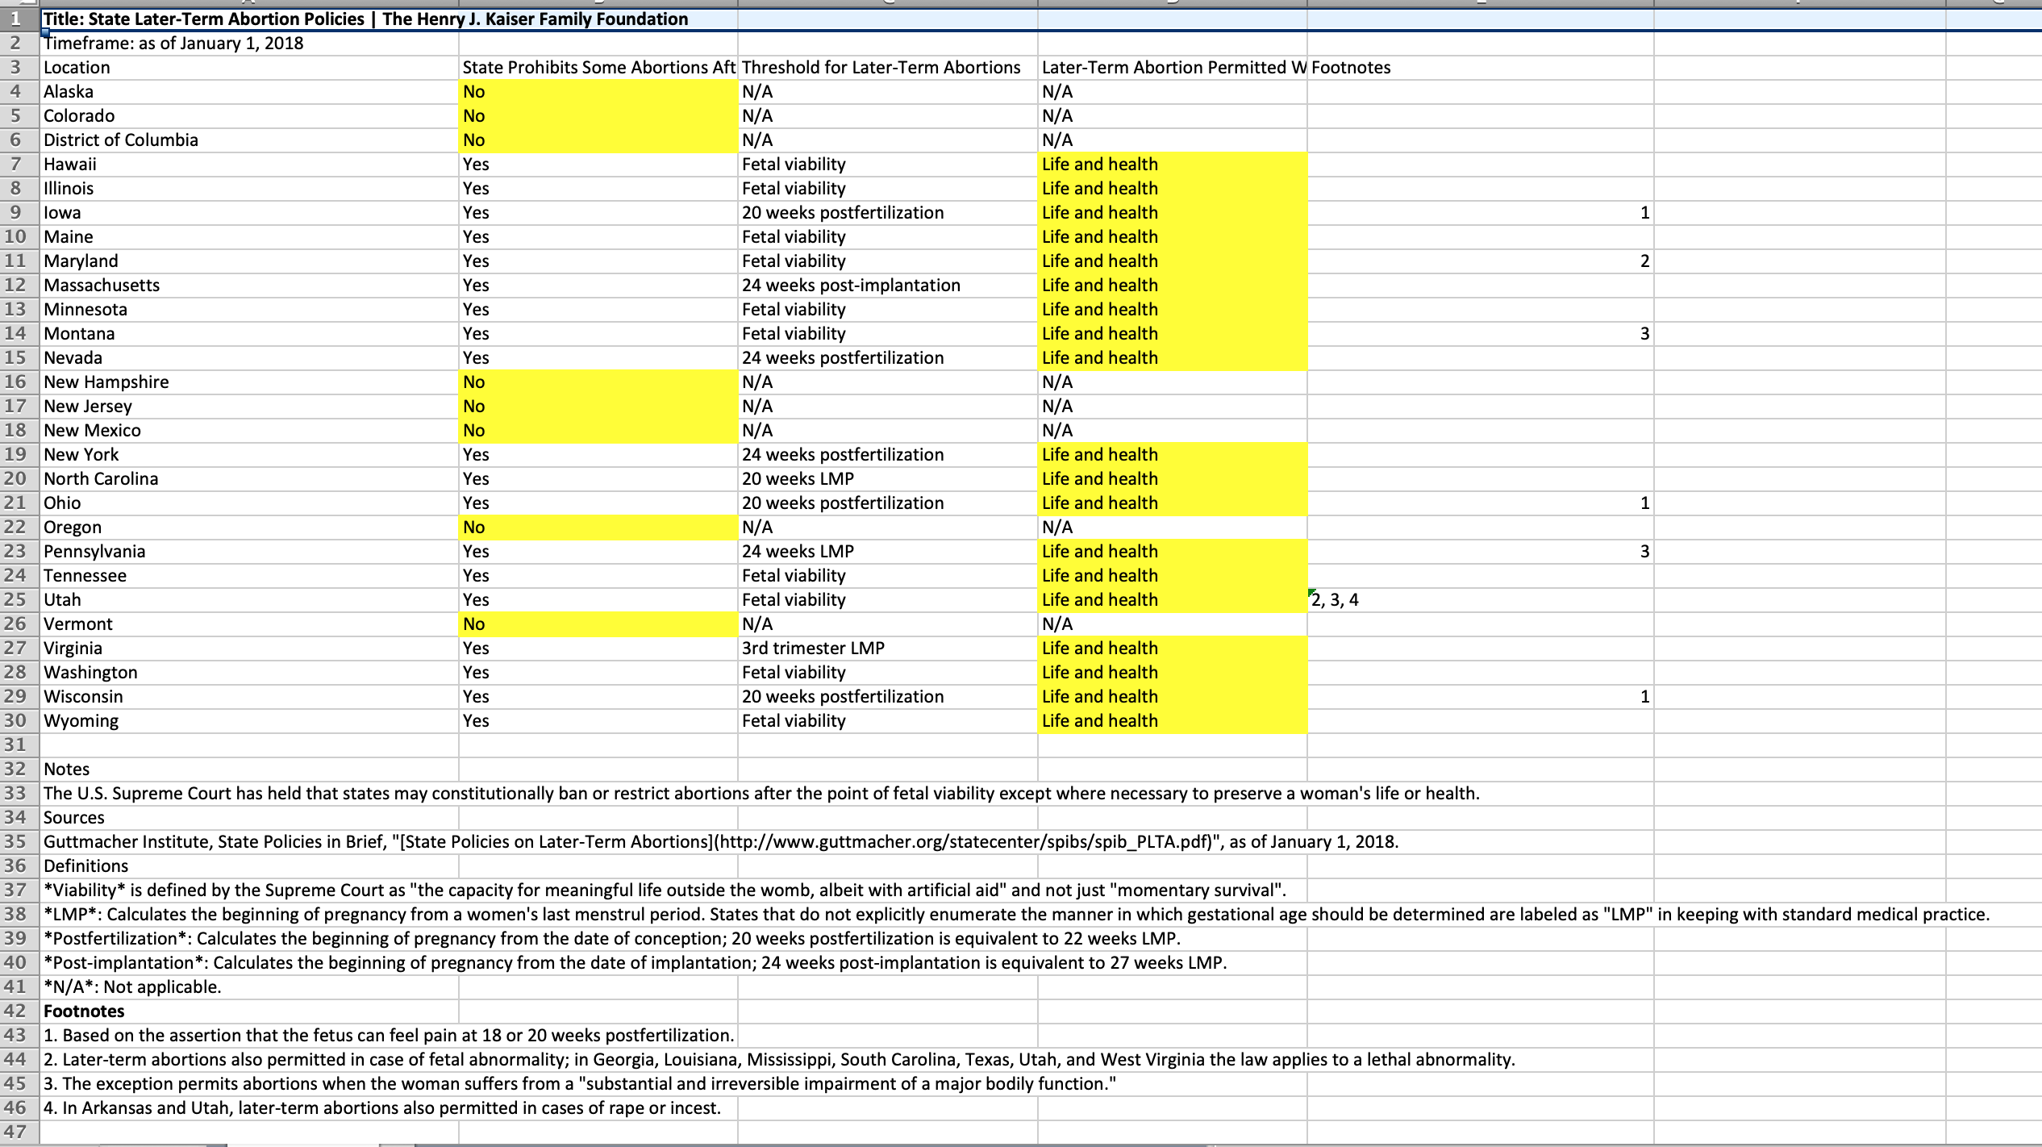The width and height of the screenshot is (2042, 1147).
Task: Select Ohio's footnote value 1
Action: (x=1480, y=503)
